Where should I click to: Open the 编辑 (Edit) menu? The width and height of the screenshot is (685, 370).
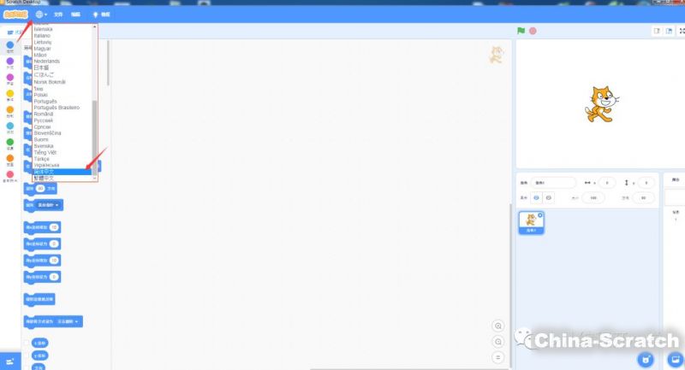pos(75,15)
